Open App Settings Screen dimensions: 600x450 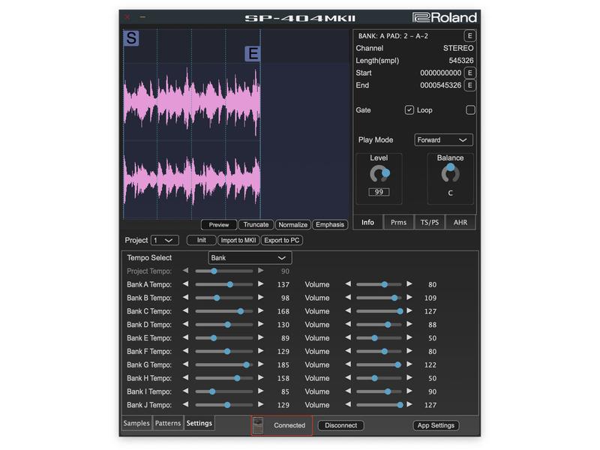click(x=436, y=425)
